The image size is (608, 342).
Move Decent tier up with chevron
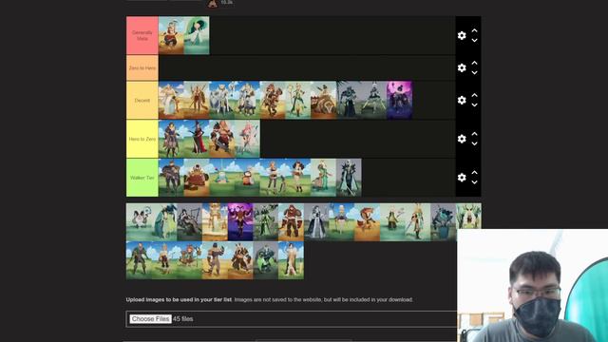tap(474, 95)
